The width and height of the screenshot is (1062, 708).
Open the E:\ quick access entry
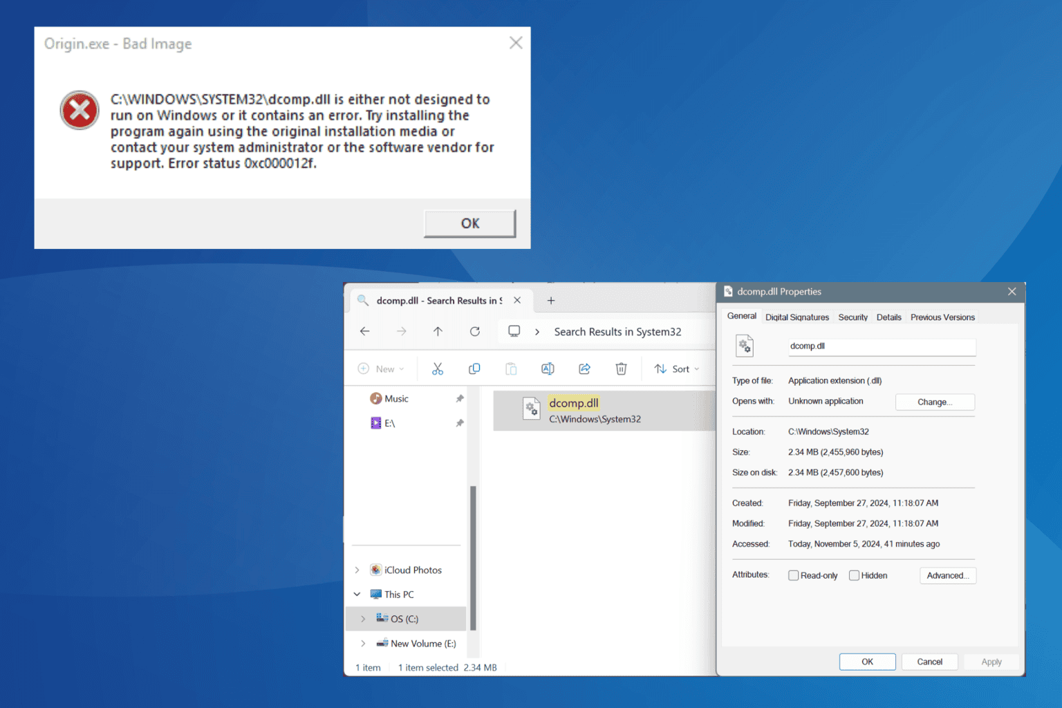pyautogui.click(x=383, y=423)
